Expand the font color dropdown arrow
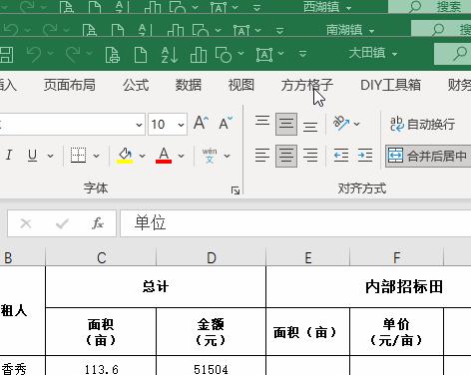 click(x=181, y=156)
